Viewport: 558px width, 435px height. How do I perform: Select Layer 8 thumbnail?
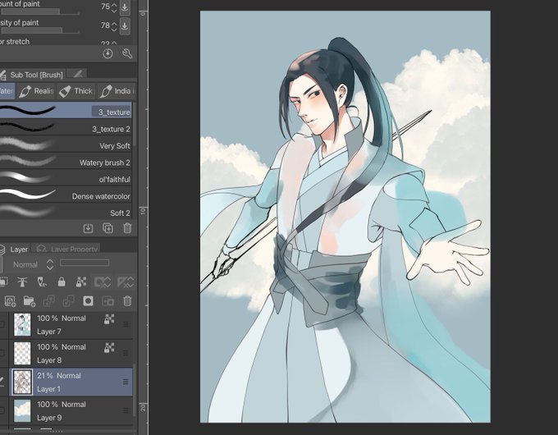pos(22,353)
